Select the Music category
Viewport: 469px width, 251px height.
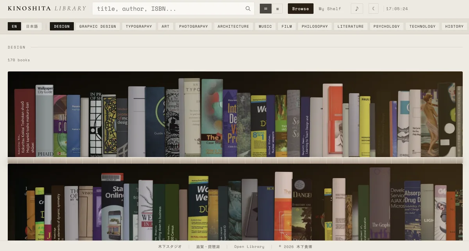(265, 26)
